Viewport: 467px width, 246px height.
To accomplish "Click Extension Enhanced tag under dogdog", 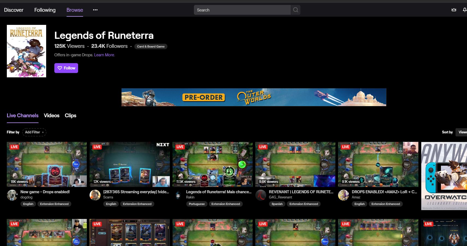I will coord(54,204).
